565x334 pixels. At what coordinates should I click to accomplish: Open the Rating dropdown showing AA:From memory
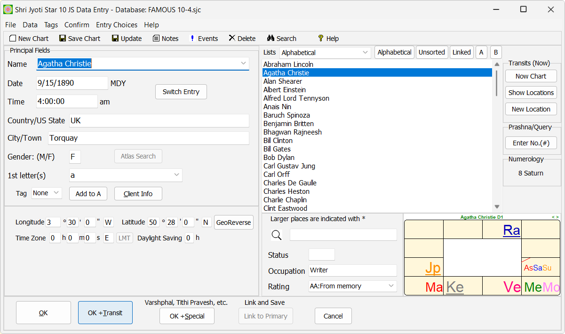(352, 286)
